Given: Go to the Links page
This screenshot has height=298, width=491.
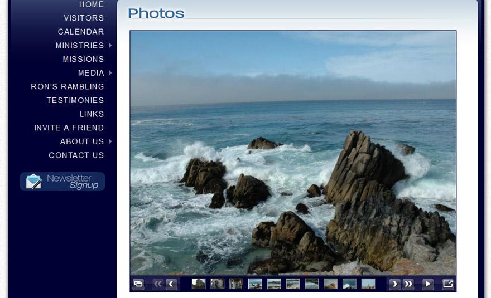Looking at the screenshot, I should point(92,114).
